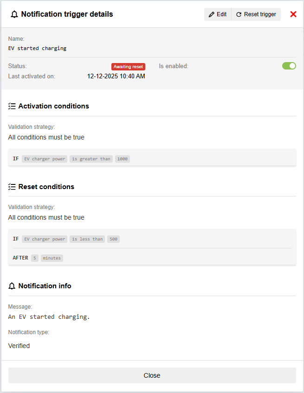Click the Activation conditions checklist icon
The image size is (304, 393).
tap(12, 106)
